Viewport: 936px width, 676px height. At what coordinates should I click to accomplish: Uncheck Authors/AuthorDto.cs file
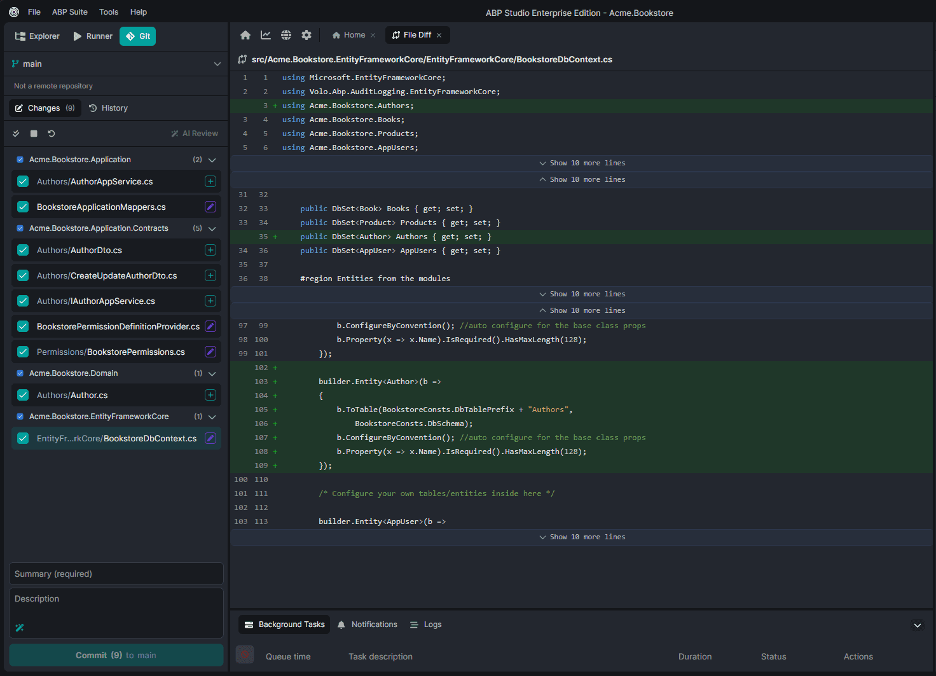pyautogui.click(x=23, y=250)
